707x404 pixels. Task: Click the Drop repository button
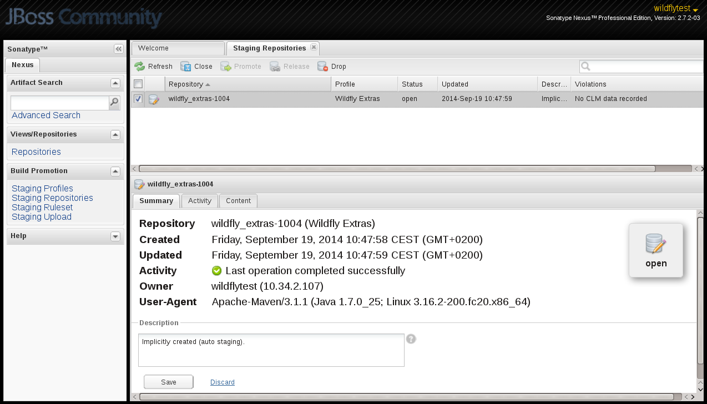[332, 67]
